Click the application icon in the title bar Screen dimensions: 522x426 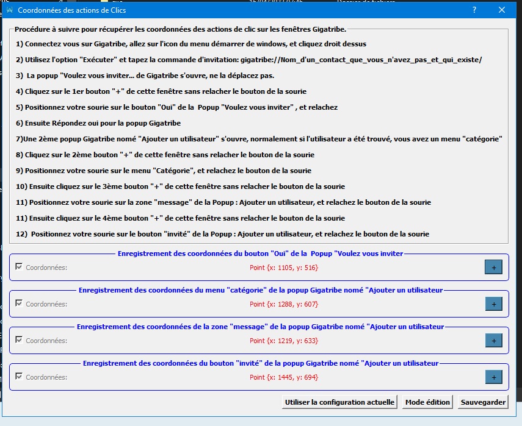pyautogui.click(x=9, y=10)
